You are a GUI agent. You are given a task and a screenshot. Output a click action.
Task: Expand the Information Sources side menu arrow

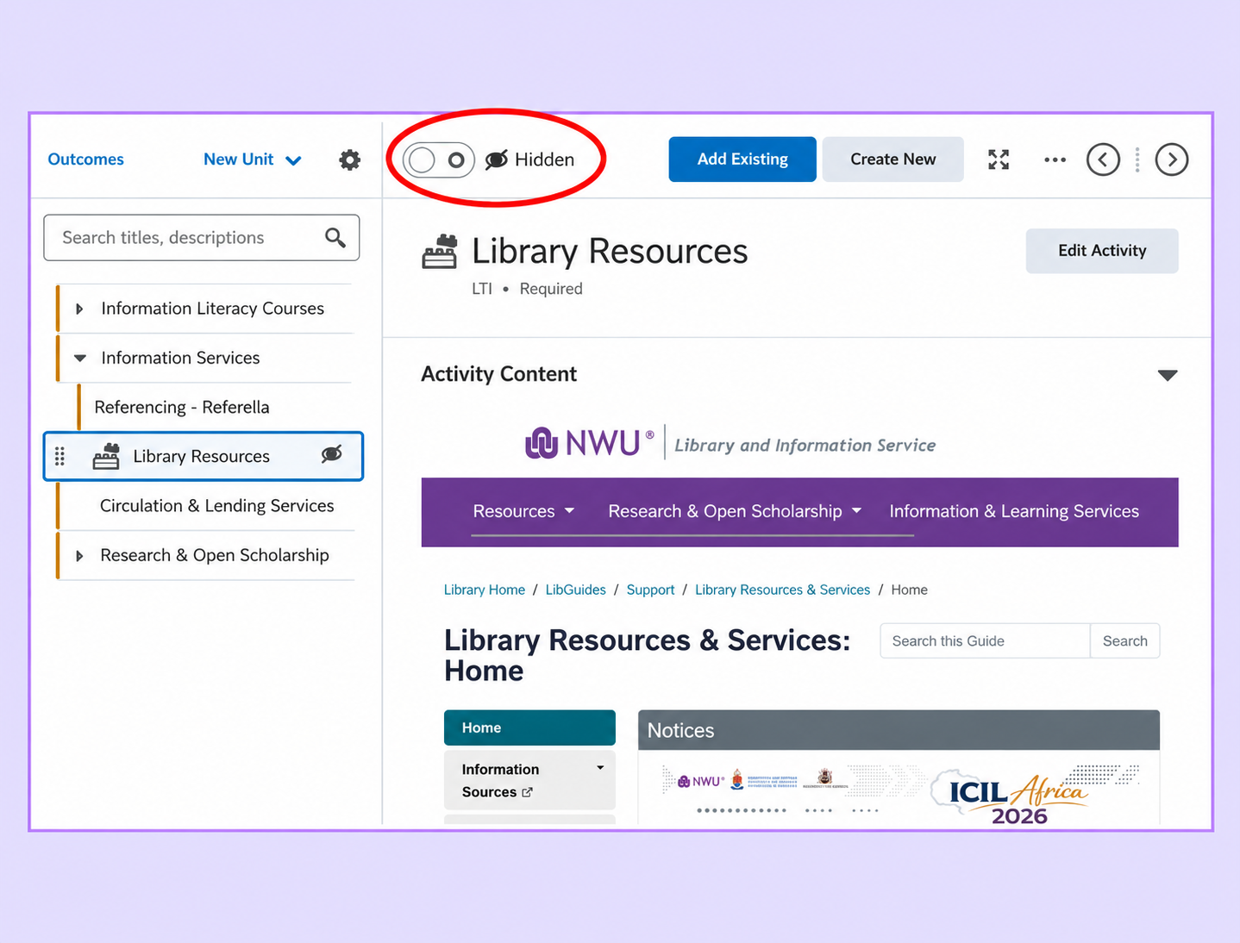(x=600, y=768)
